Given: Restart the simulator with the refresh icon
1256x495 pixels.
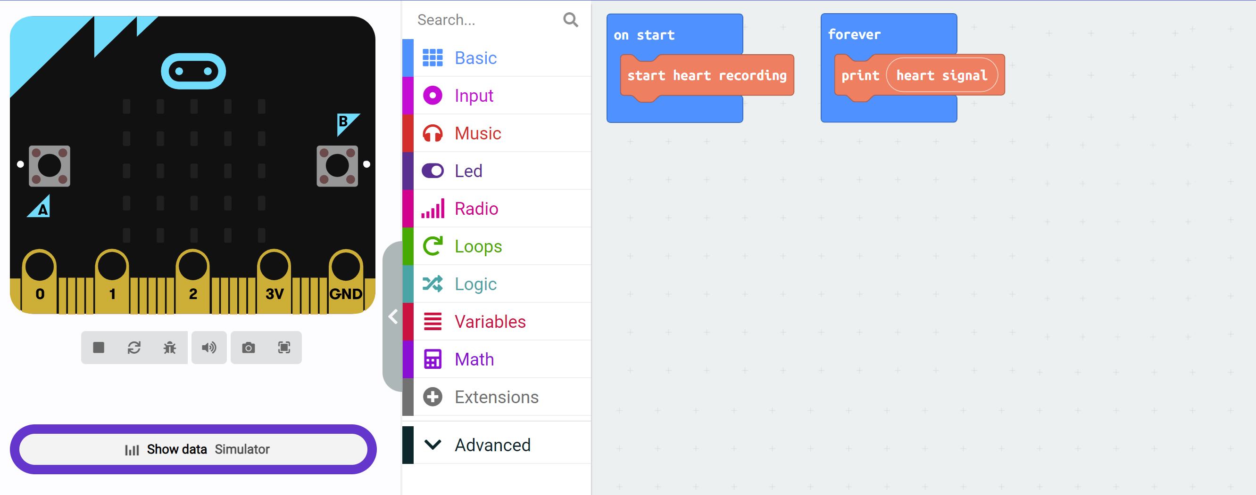Looking at the screenshot, I should pos(134,347).
